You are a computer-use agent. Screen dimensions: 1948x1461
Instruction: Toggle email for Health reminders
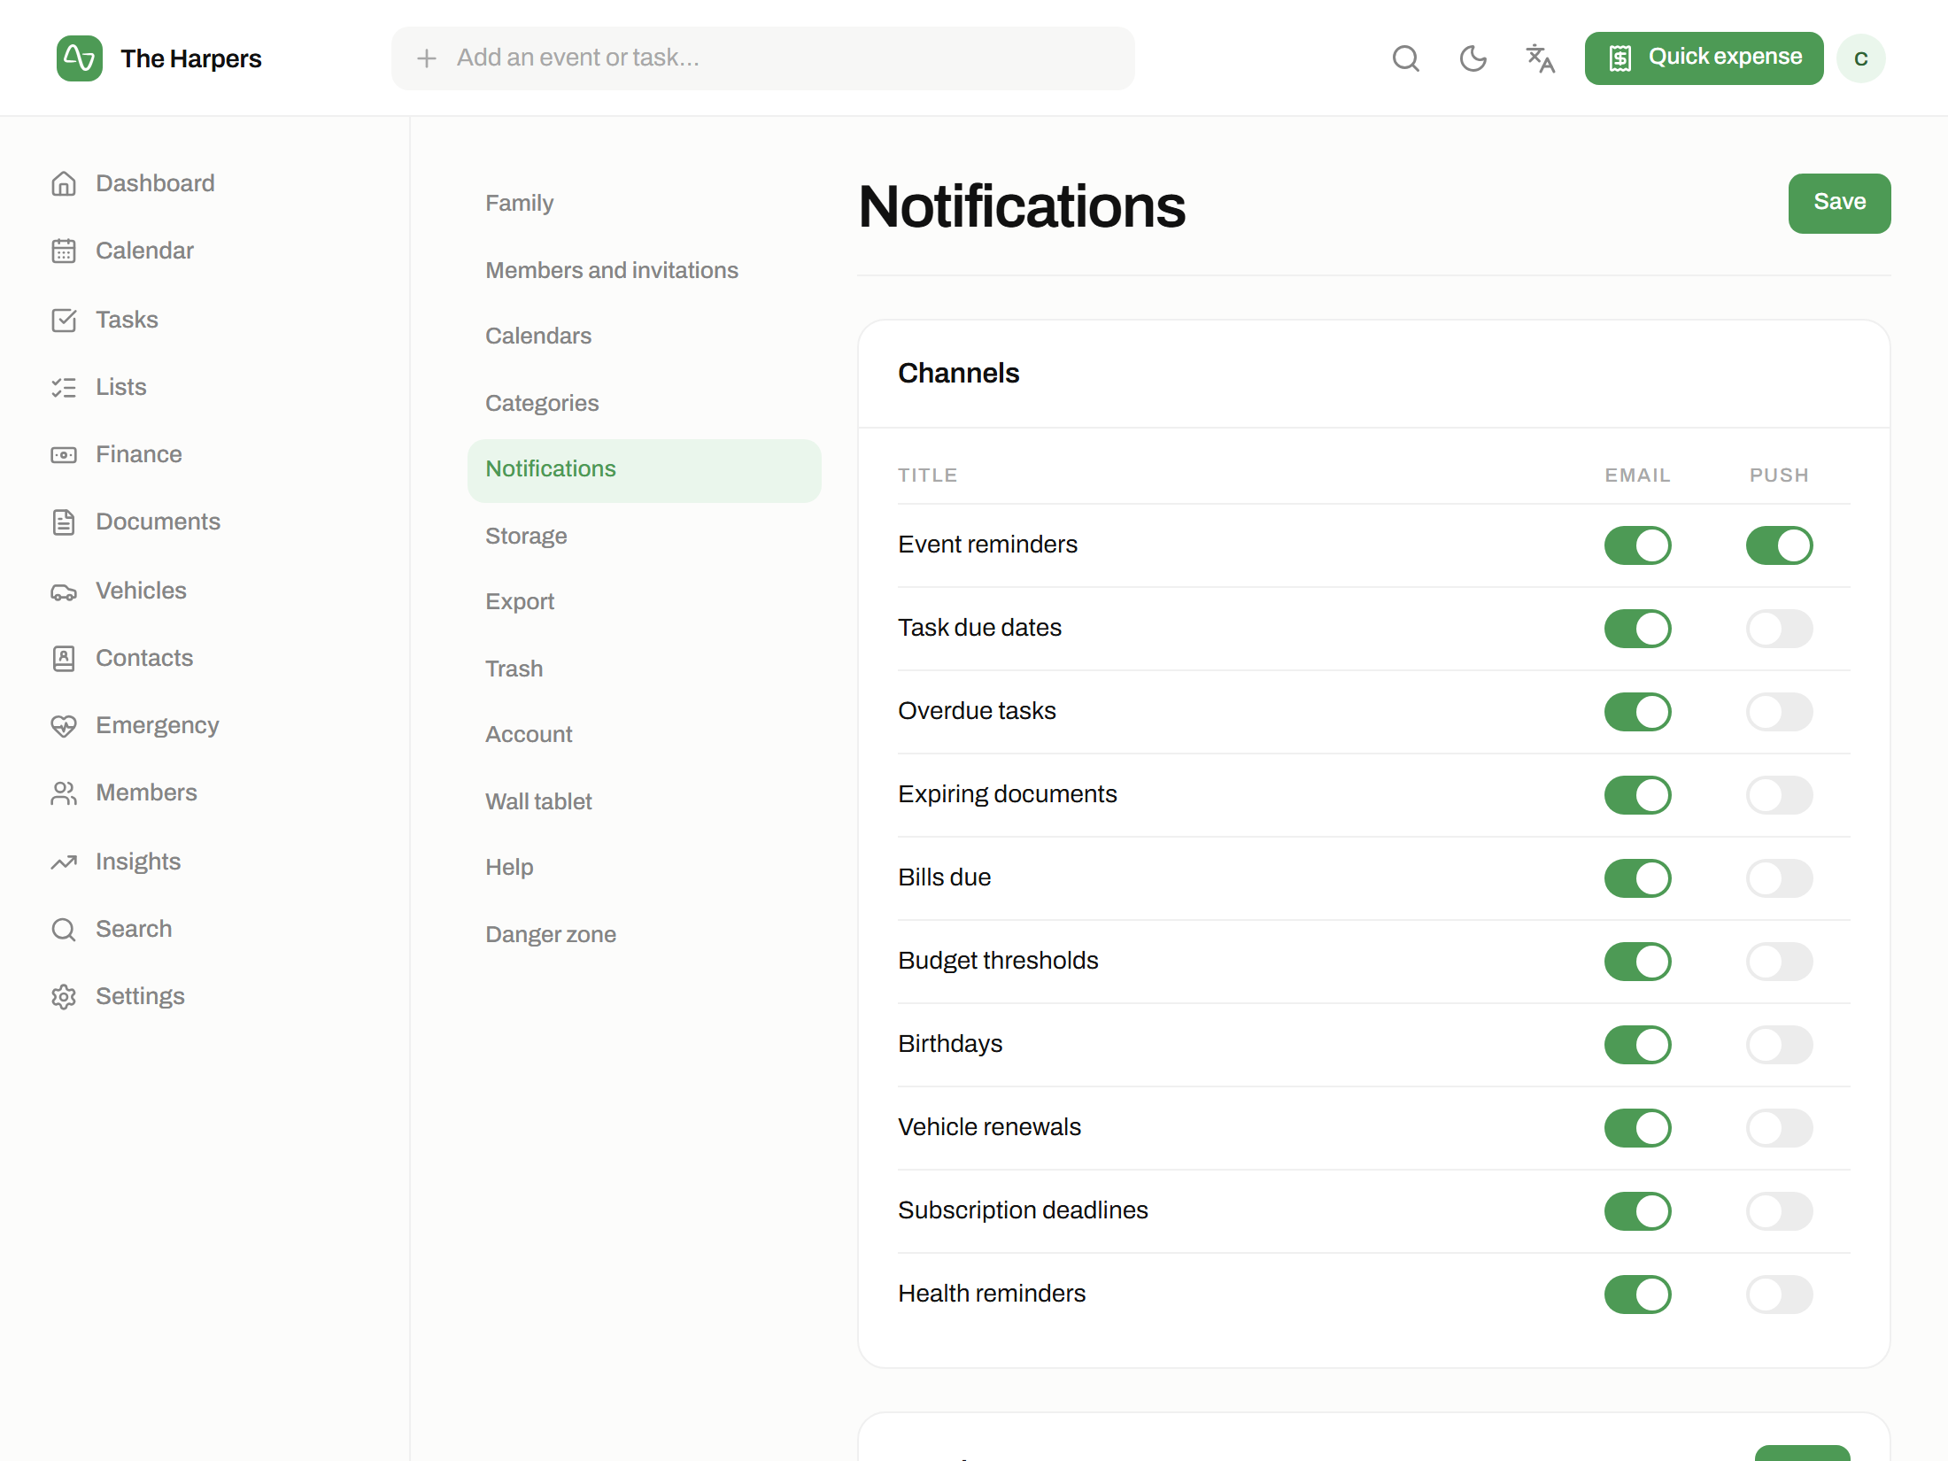point(1638,1295)
